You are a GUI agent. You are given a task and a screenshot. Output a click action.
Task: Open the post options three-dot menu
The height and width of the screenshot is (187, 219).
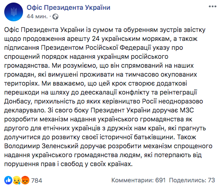click(212, 6)
